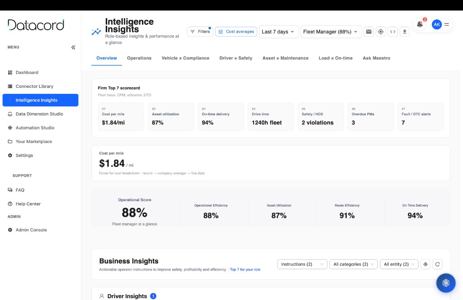Click the target icon in header toolbar
Screen dimensions: 463x300
click(381, 32)
